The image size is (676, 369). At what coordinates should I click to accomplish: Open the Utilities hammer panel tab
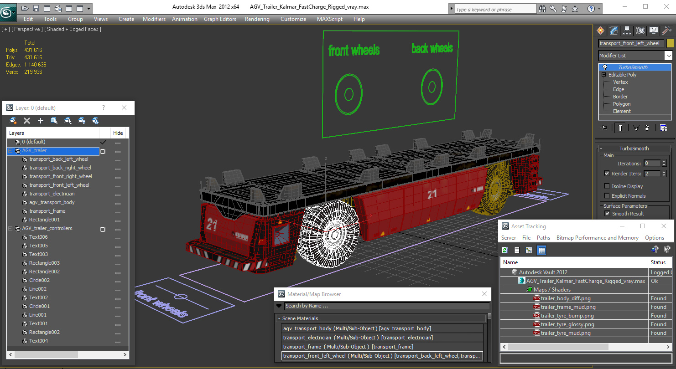coord(667,31)
